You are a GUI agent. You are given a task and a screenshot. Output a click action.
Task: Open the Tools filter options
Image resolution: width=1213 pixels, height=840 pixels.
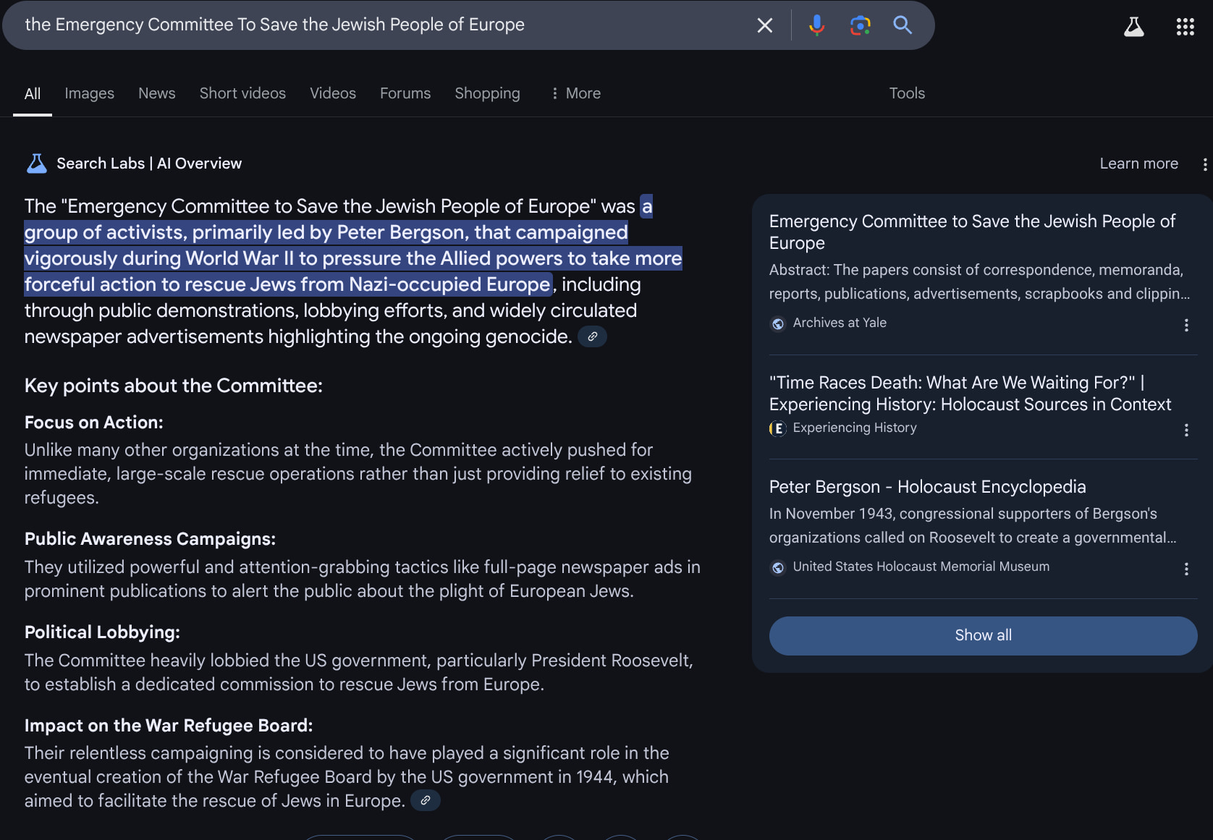906,93
